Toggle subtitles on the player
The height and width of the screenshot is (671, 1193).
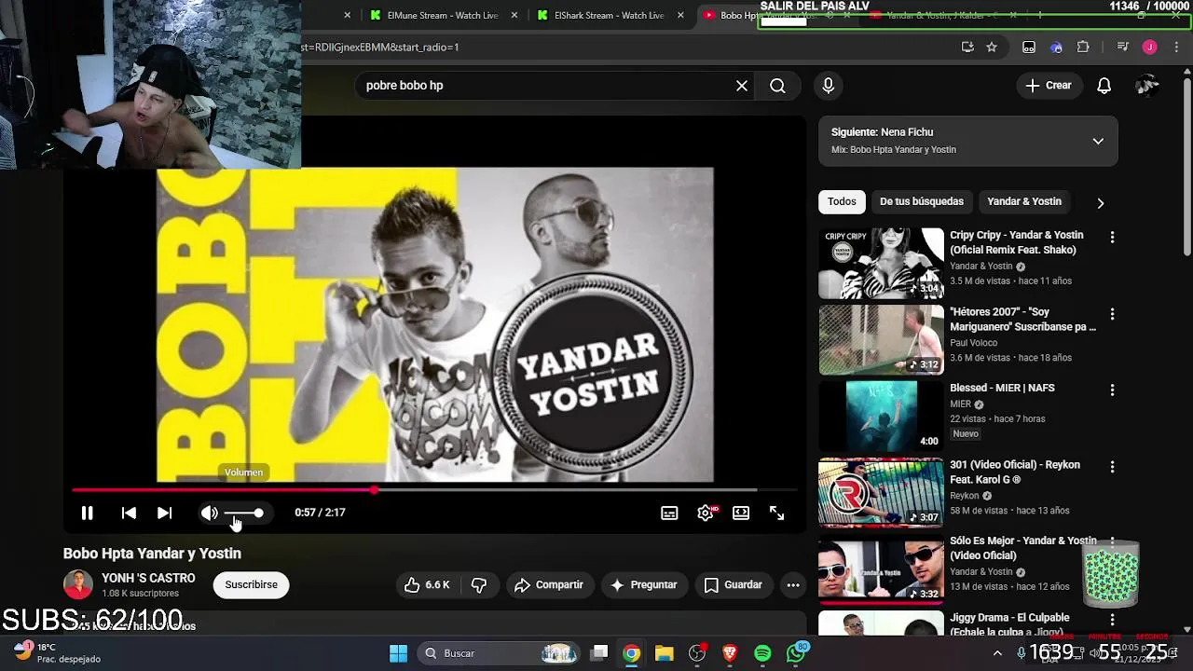pyautogui.click(x=669, y=513)
